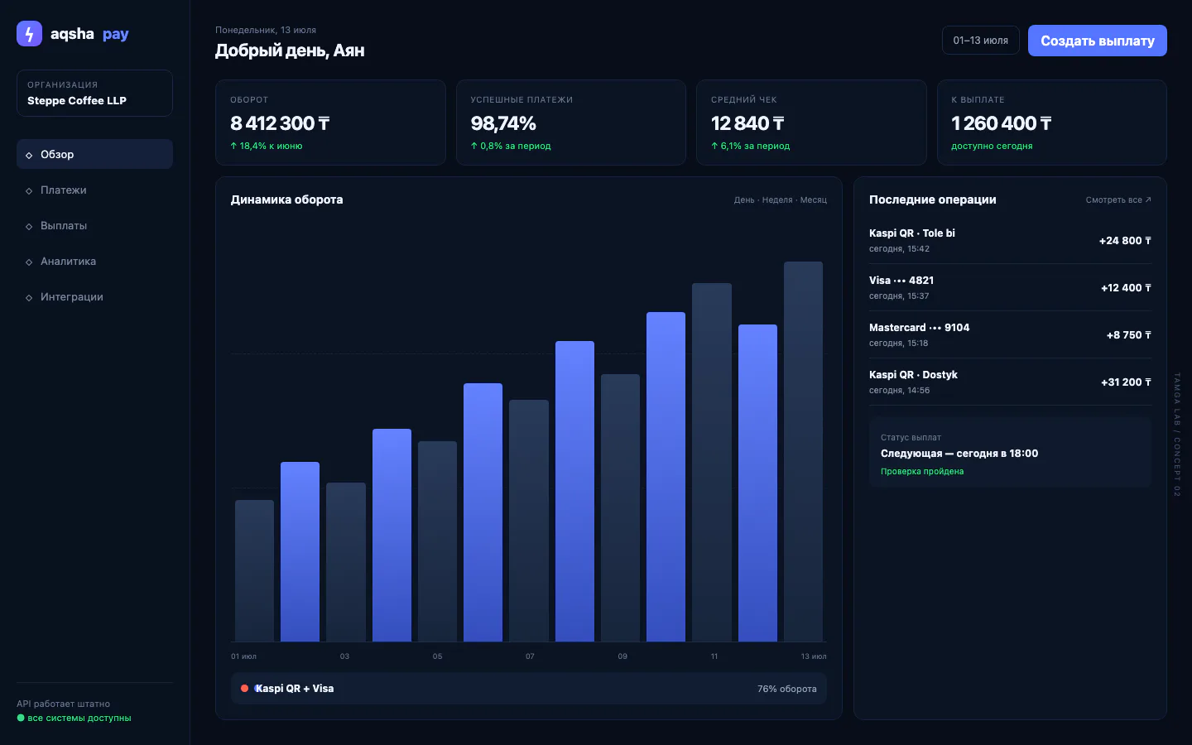1192x745 pixels.
Task: Click the chart bar above 03 label
Action: 346,562
